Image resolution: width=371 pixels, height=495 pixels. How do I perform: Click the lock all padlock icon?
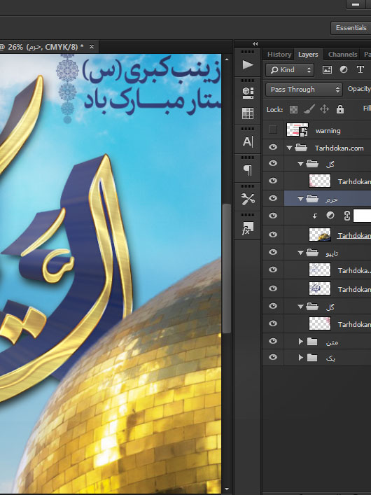click(x=340, y=109)
